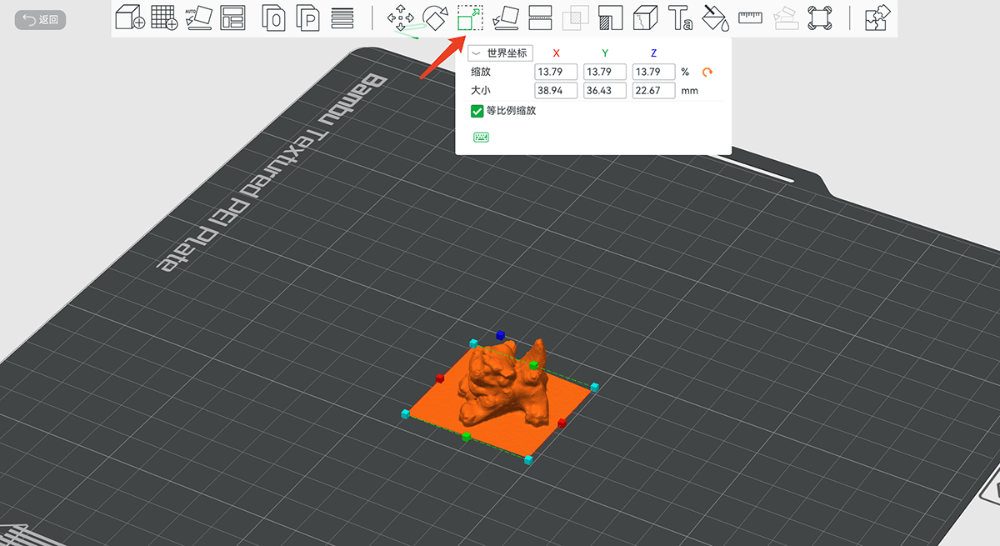Select the Lay on face tool
Image resolution: width=1000 pixels, height=546 pixels.
(505, 18)
